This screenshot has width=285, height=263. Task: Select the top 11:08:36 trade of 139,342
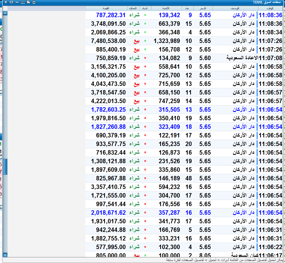pos(184,15)
